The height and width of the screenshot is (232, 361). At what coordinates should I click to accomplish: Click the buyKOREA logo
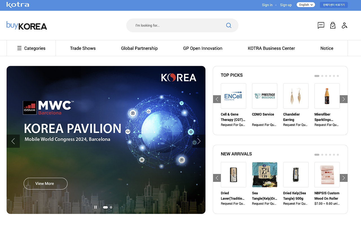27,26
